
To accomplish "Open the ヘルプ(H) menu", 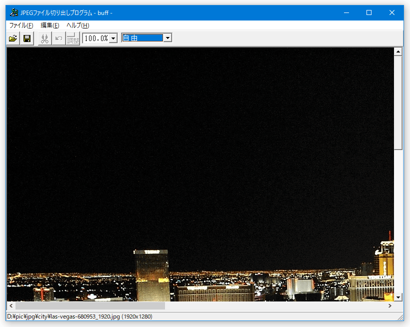I will 78,25.
